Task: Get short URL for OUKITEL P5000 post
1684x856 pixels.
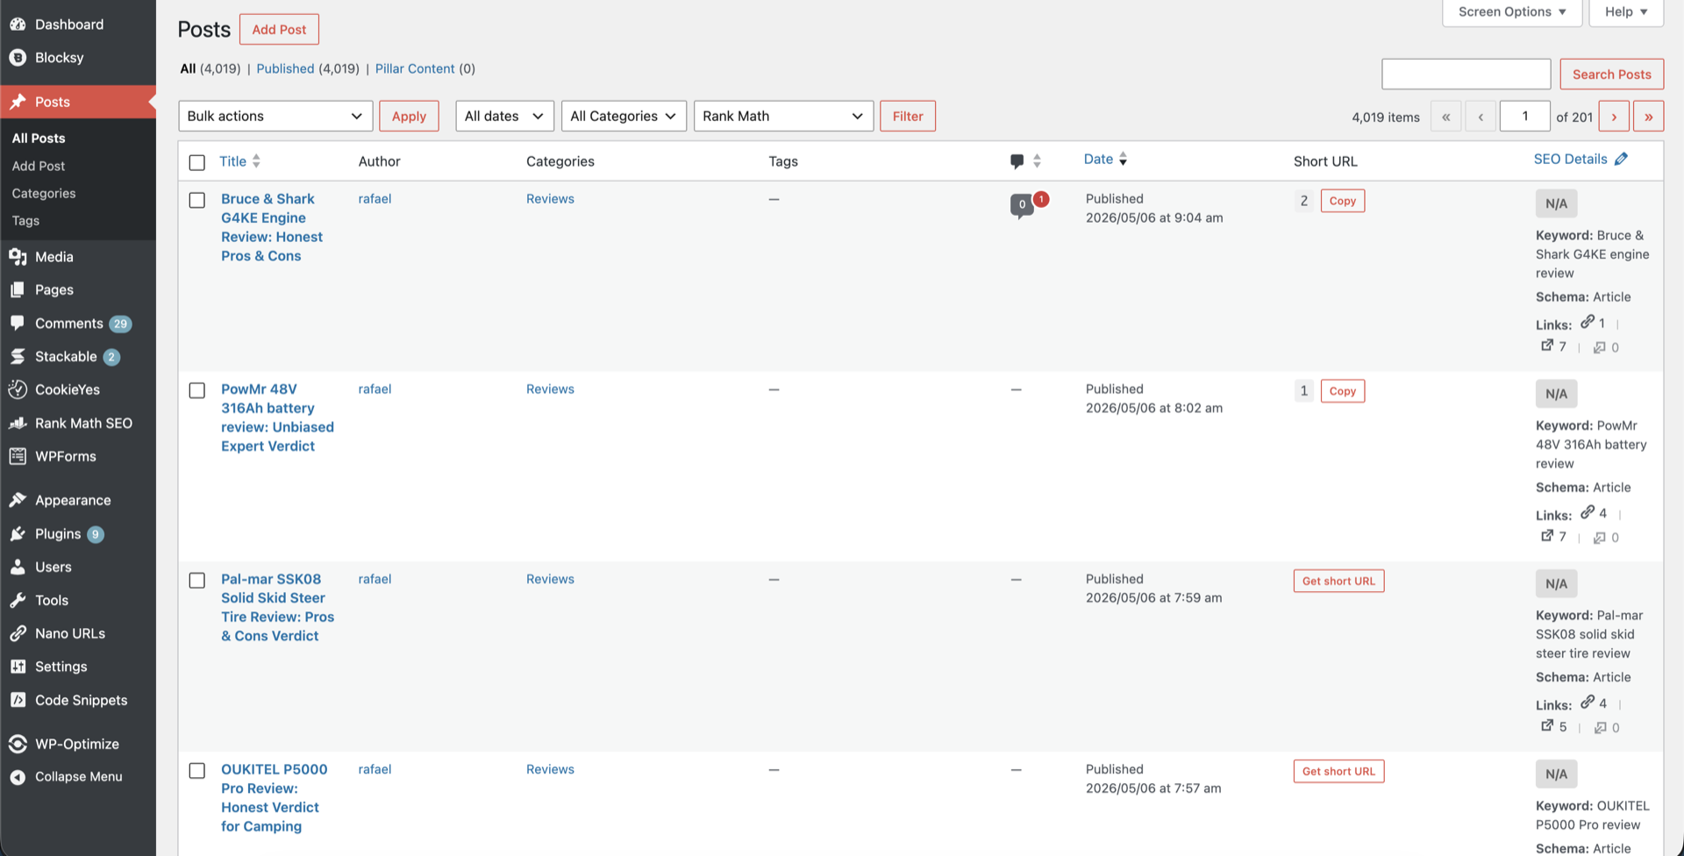Action: tap(1338, 771)
